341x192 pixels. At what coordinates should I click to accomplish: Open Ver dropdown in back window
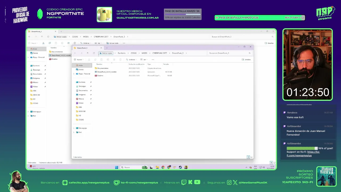click(x=98, y=43)
